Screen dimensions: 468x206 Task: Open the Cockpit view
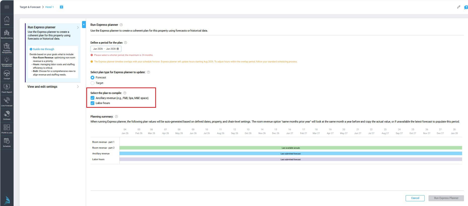(7, 75)
